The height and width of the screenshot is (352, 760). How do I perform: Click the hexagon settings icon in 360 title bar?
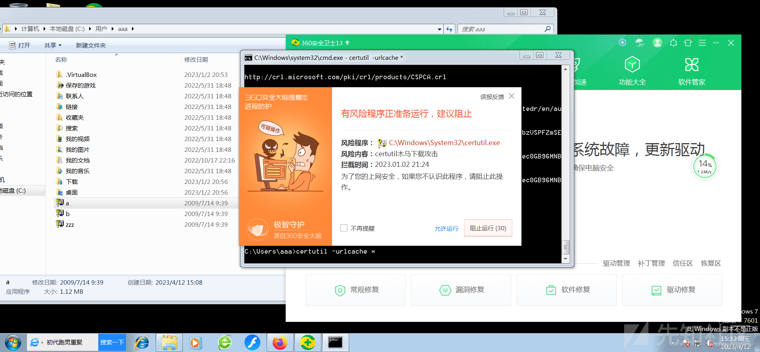pos(673,42)
